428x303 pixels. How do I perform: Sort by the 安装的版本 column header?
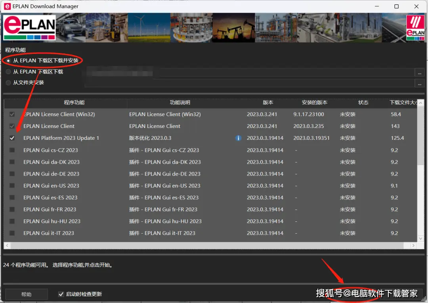[x=314, y=103]
